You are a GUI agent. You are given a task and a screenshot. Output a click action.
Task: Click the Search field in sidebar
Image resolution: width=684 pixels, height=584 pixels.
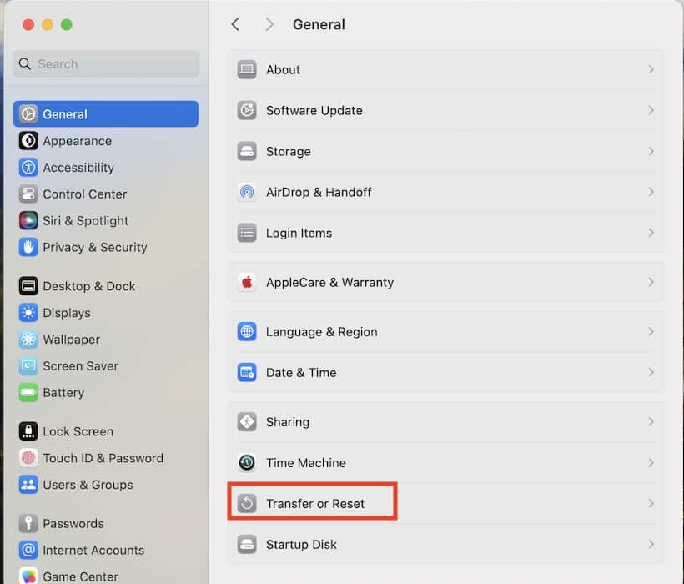click(x=106, y=64)
